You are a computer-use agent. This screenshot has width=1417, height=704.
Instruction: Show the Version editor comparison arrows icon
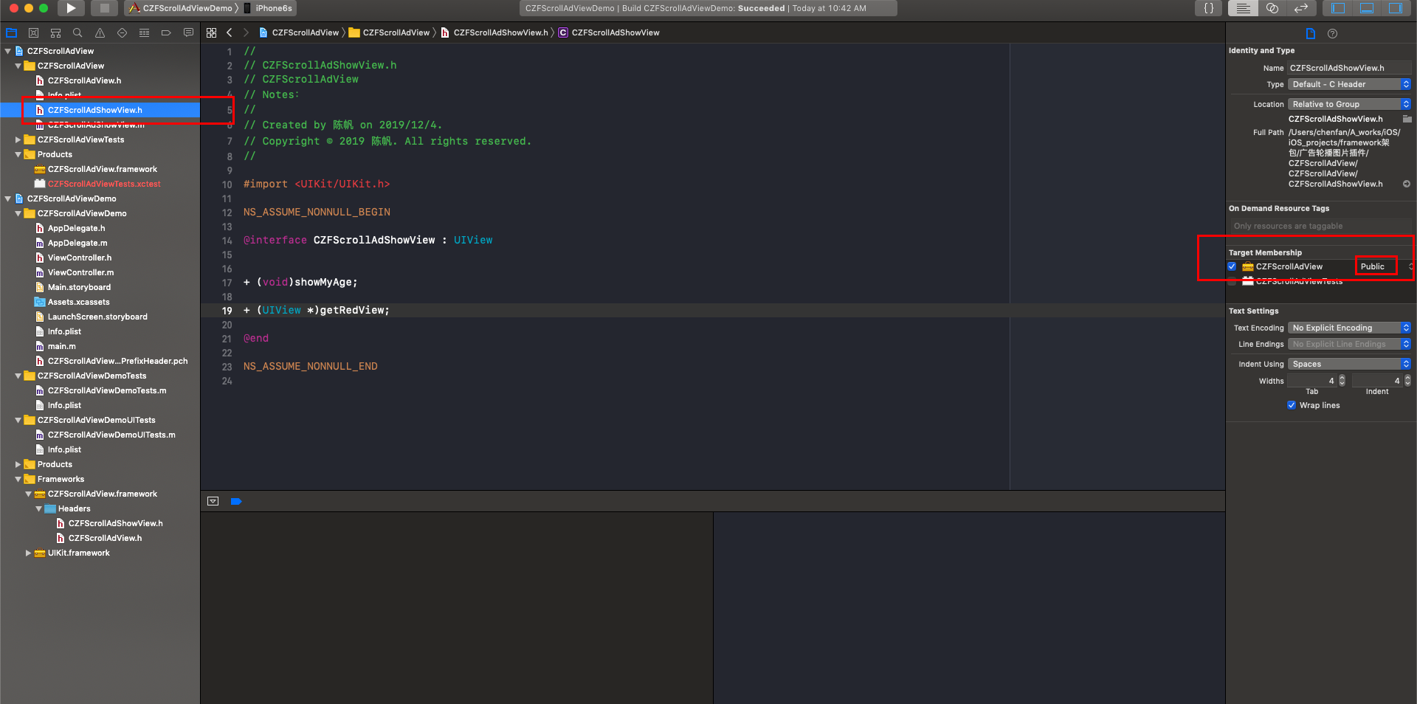(x=1301, y=8)
